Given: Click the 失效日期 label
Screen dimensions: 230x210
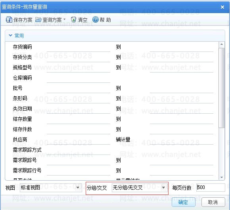Looking at the screenshot, I should pyautogui.click(x=22, y=109).
